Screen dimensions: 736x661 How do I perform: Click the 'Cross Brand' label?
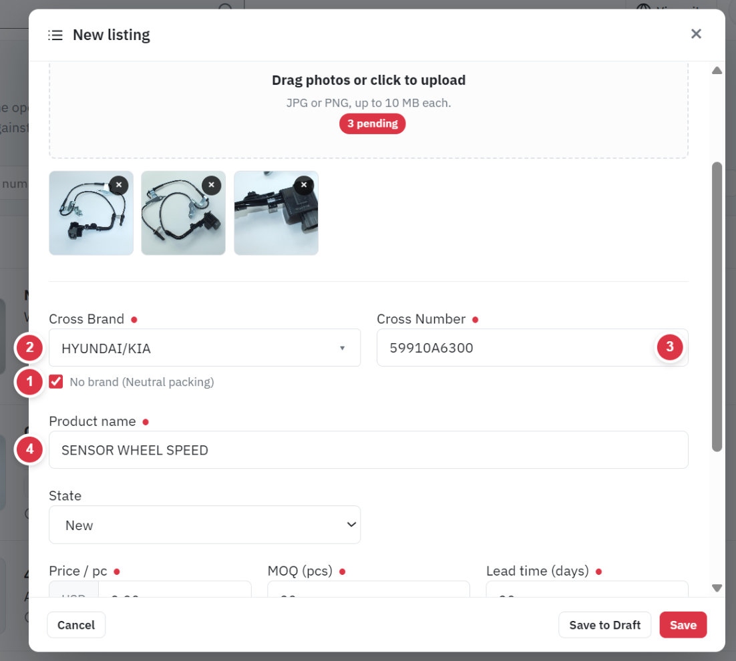click(x=86, y=319)
